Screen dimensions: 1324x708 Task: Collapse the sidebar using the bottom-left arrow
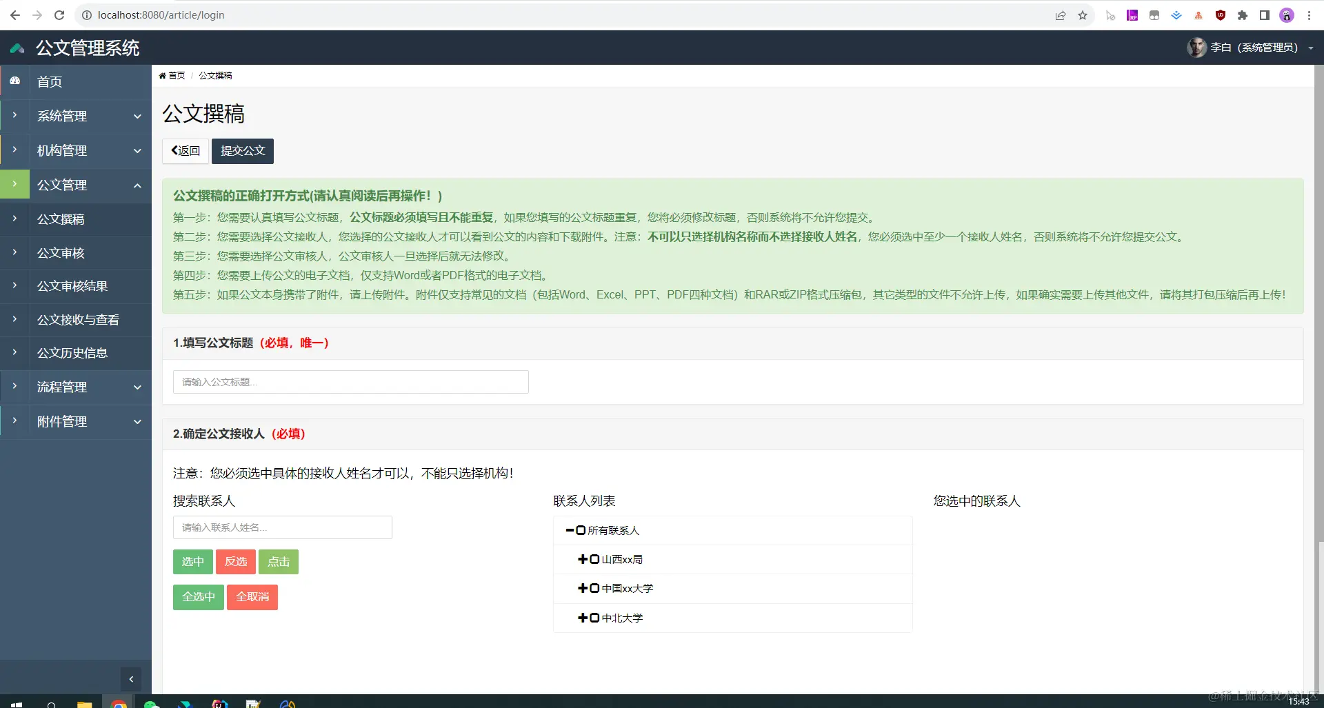(x=130, y=679)
